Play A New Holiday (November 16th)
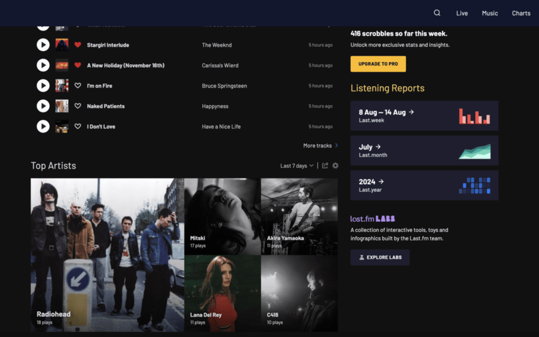 point(43,65)
